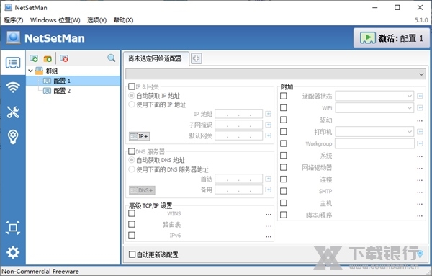Open the lightbulb tips sidebar icon
Viewport: 432px width, 276px height.
13,137
